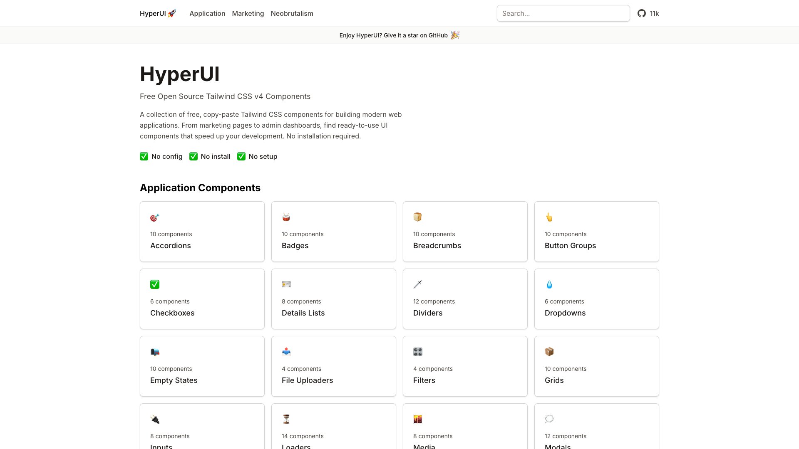This screenshot has width=799, height=449.
Task: Click the drum icon on Badges card
Action: 286,217
